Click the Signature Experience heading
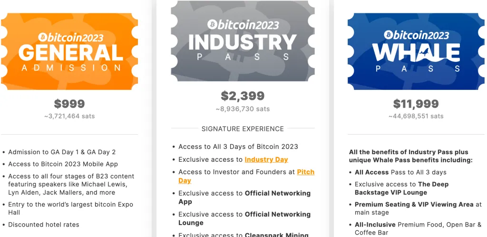Image resolution: width=487 pixels, height=237 pixels. [x=243, y=128]
